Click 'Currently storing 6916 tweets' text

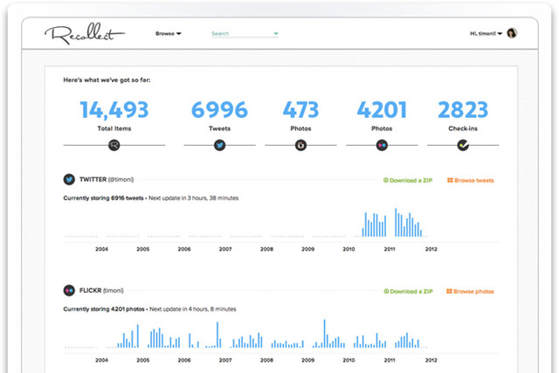pyautogui.click(x=103, y=198)
